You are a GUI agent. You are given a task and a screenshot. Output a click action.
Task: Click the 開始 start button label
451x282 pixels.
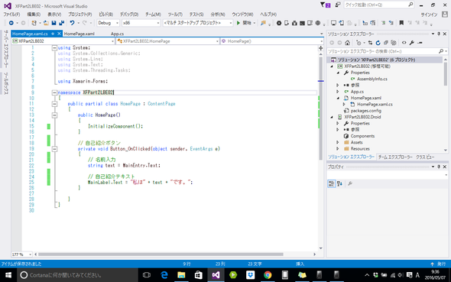click(x=247, y=23)
